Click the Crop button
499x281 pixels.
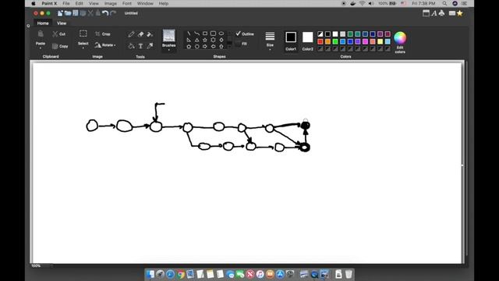(102, 34)
